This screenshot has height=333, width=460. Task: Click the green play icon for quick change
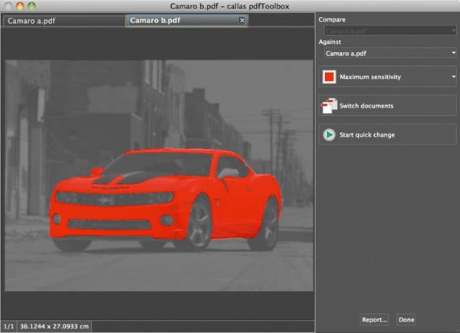[329, 135]
